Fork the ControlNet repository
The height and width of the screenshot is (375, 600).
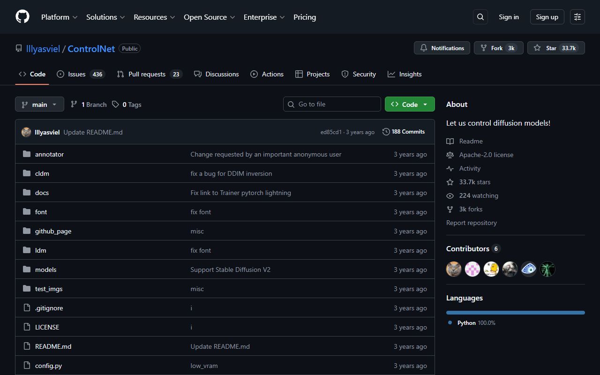[x=497, y=48]
